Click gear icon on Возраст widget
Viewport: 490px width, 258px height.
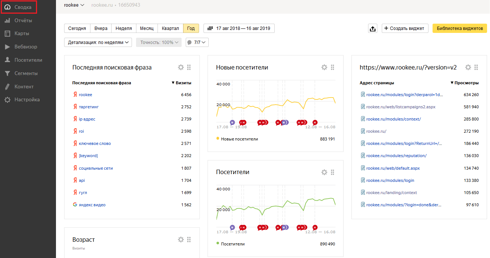[181, 240]
